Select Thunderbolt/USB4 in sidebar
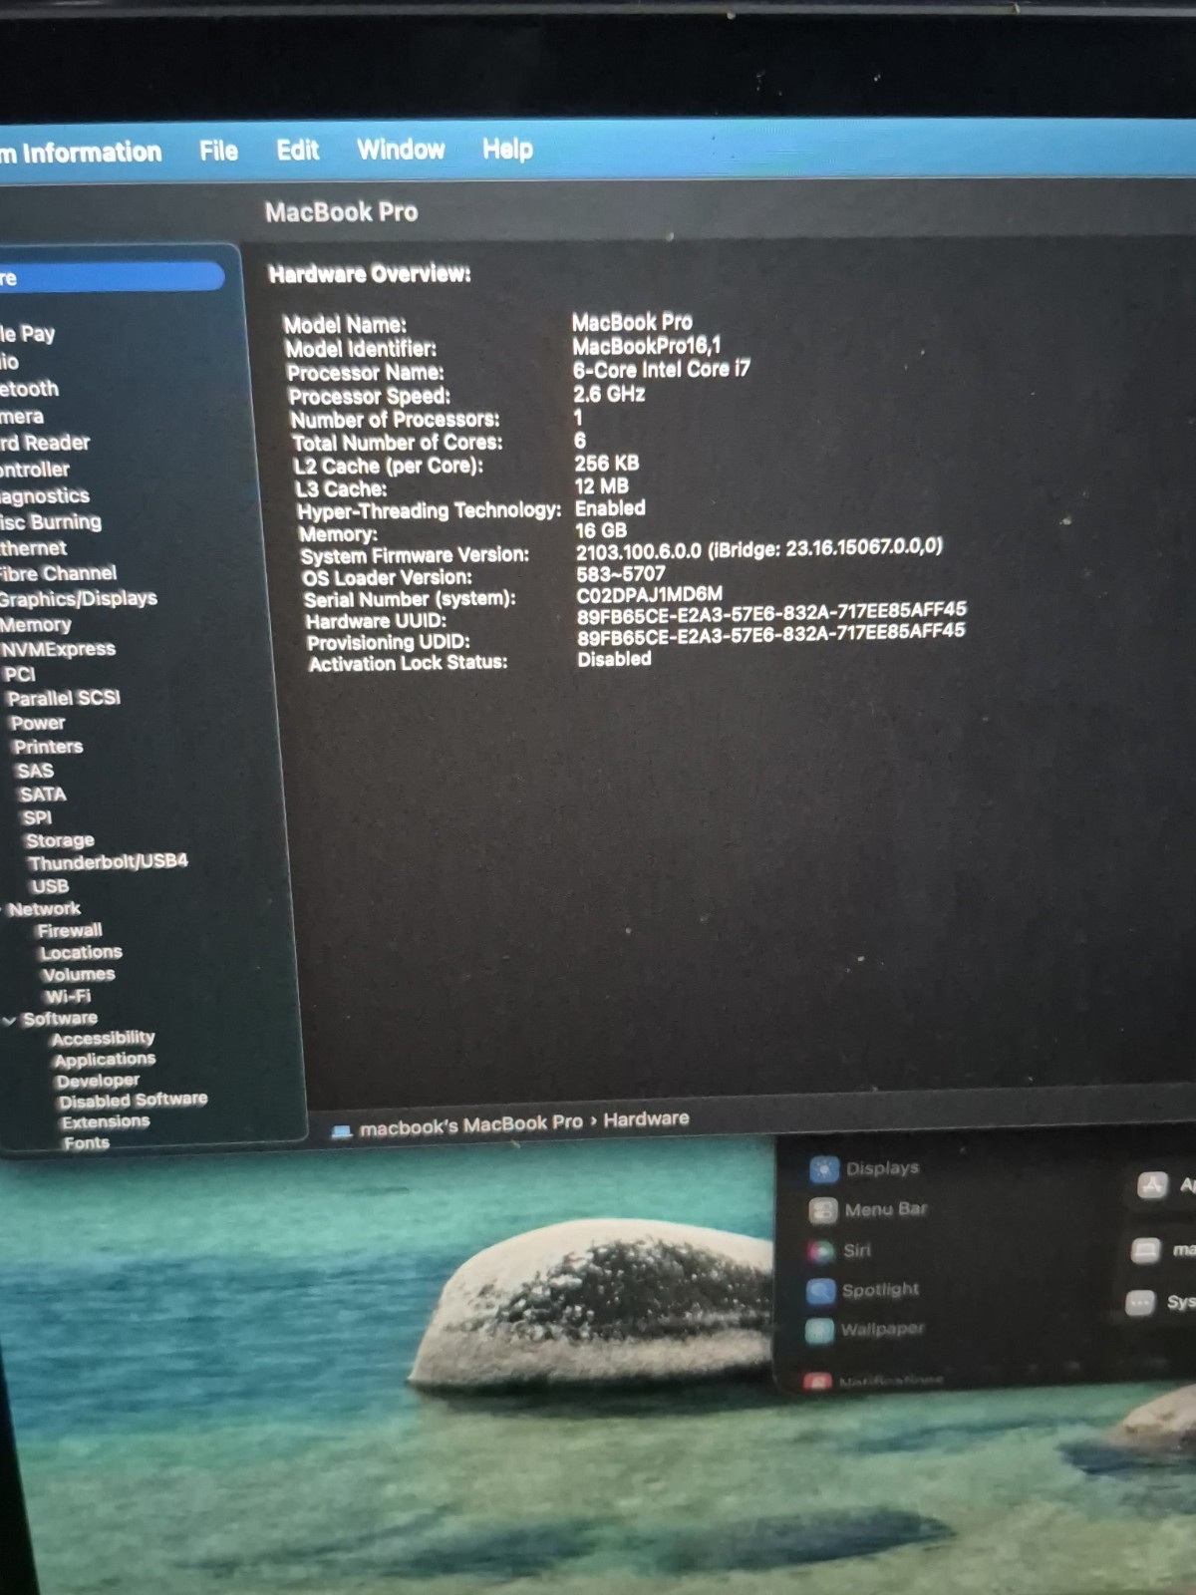This screenshot has height=1595, width=1196. (x=108, y=861)
